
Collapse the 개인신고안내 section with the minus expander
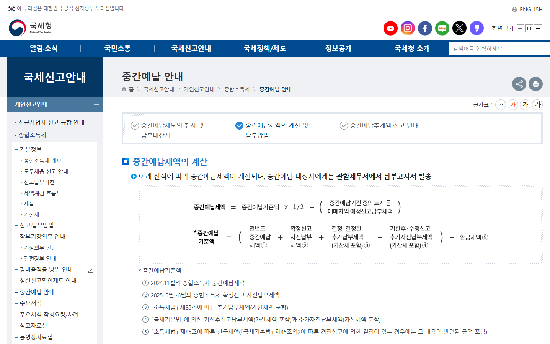[95, 104]
